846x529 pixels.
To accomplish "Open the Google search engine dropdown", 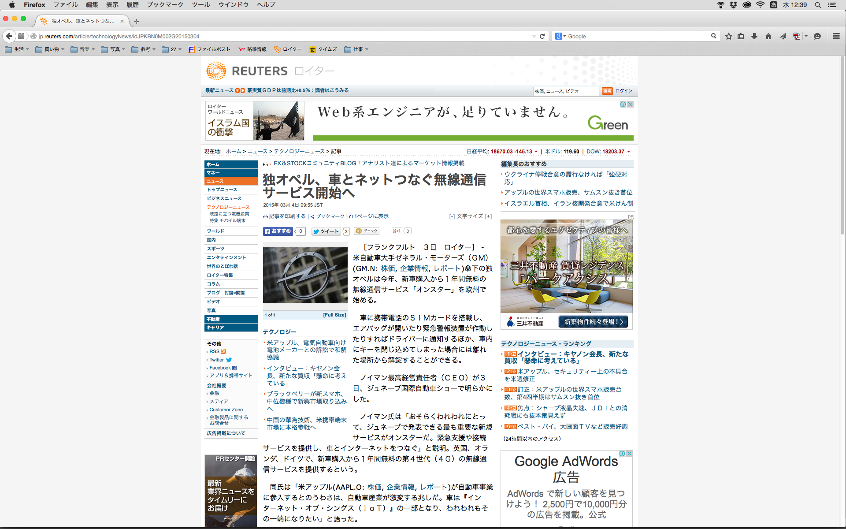I will [x=560, y=36].
